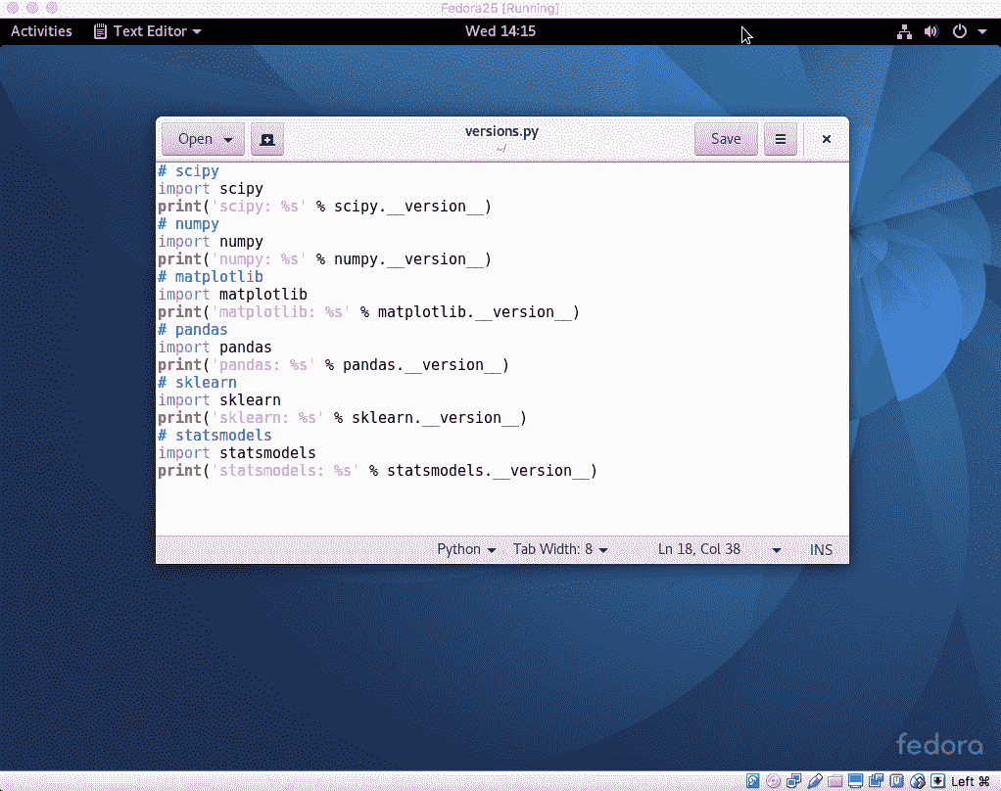Open the Python language selector

pos(466,549)
